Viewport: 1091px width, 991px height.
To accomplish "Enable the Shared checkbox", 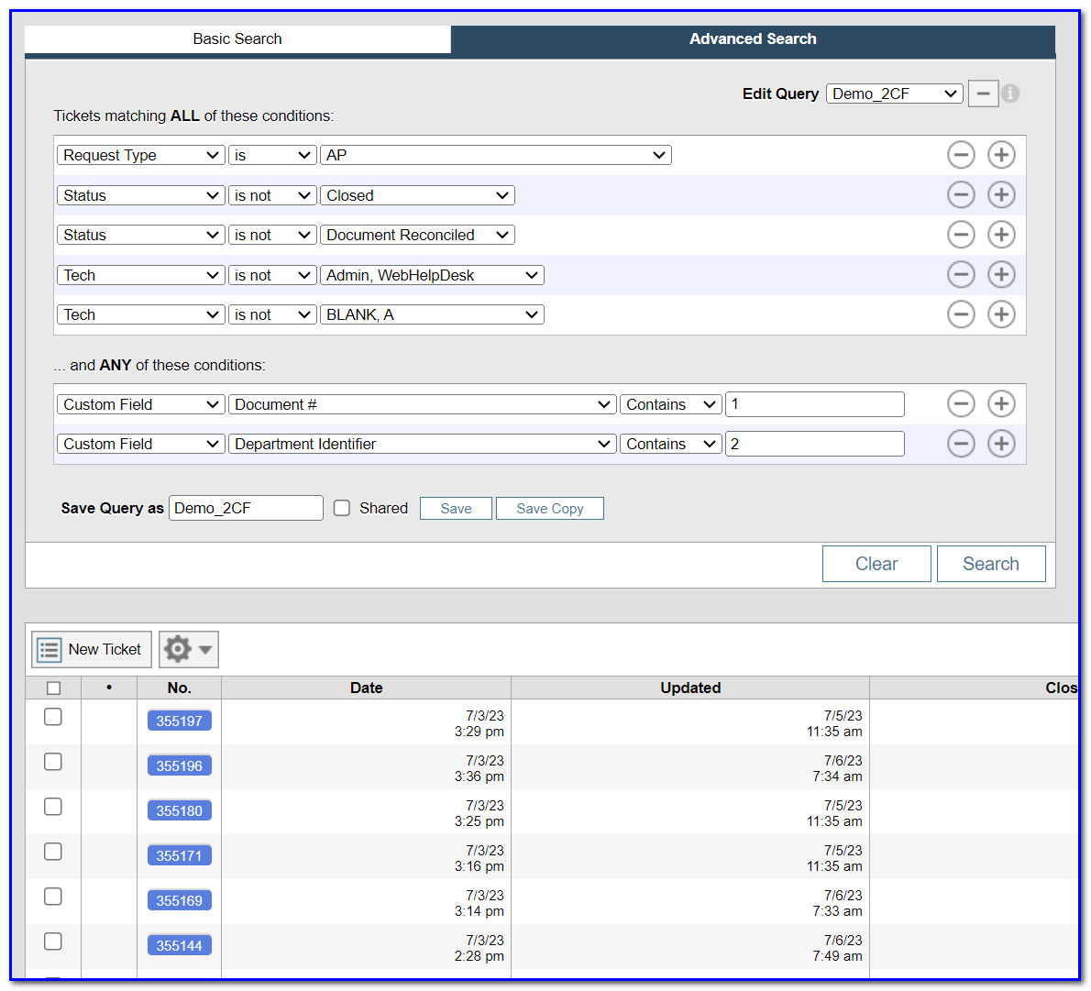I will pos(342,508).
